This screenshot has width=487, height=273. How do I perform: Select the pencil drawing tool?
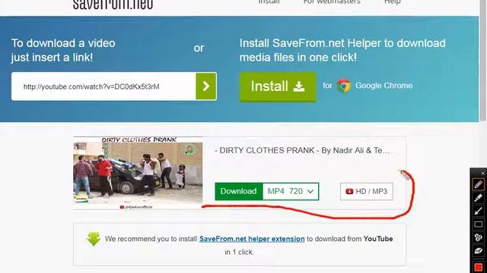click(x=478, y=184)
